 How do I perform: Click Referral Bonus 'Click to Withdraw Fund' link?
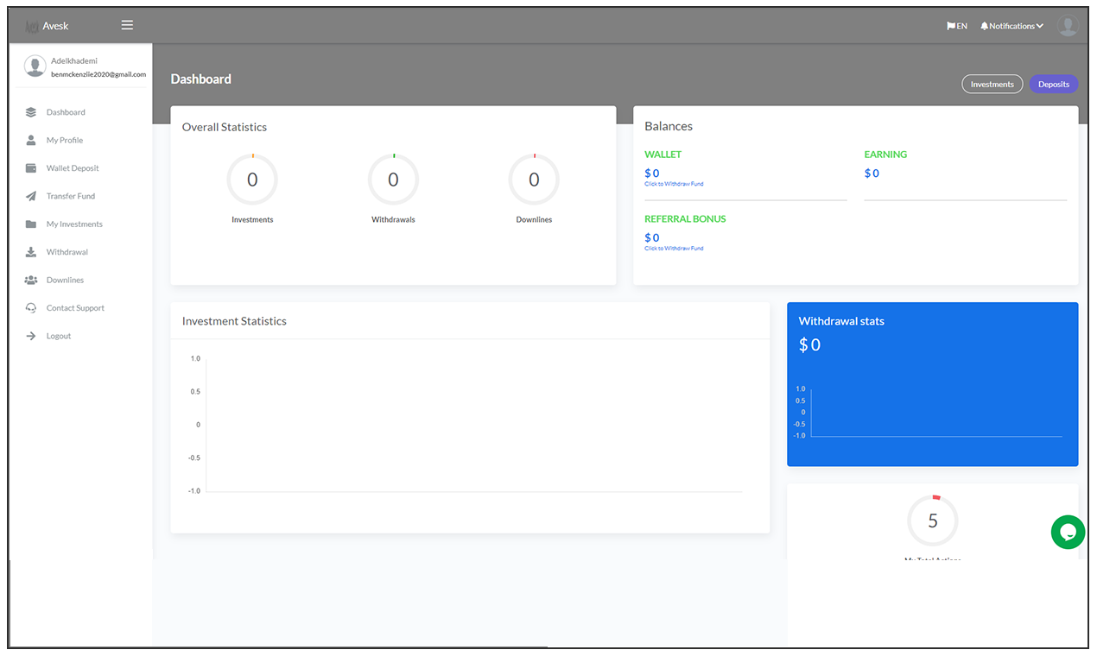click(674, 249)
